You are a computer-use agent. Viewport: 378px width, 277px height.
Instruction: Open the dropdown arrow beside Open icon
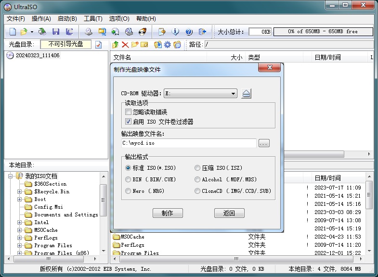[x=32, y=32]
